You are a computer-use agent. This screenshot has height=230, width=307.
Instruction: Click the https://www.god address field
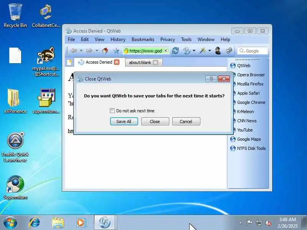146,51
